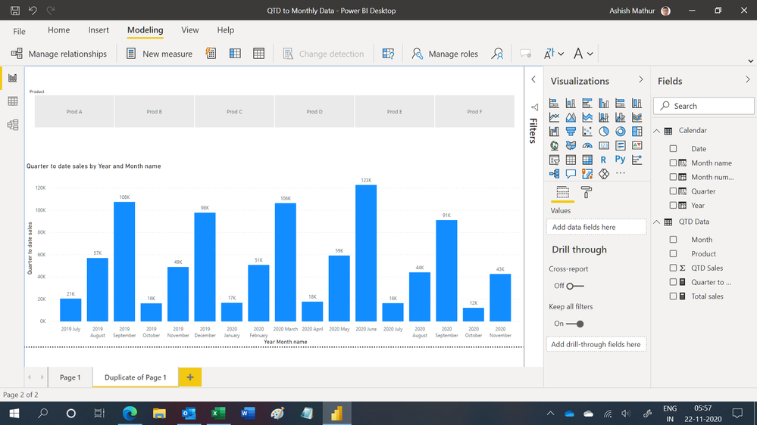
Task: Check the Date field
Action: pos(674,149)
